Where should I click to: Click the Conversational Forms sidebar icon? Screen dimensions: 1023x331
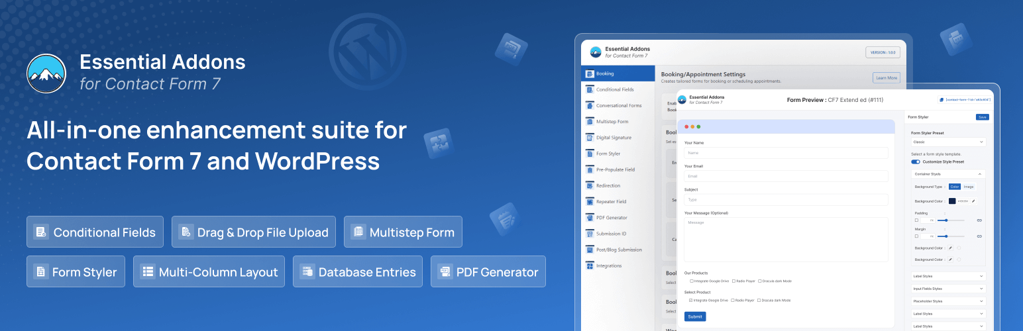tap(590, 105)
